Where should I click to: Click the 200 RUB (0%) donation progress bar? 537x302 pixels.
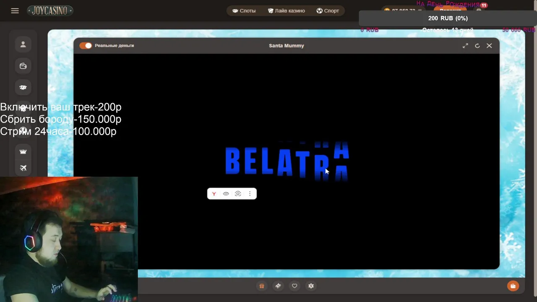click(x=448, y=18)
